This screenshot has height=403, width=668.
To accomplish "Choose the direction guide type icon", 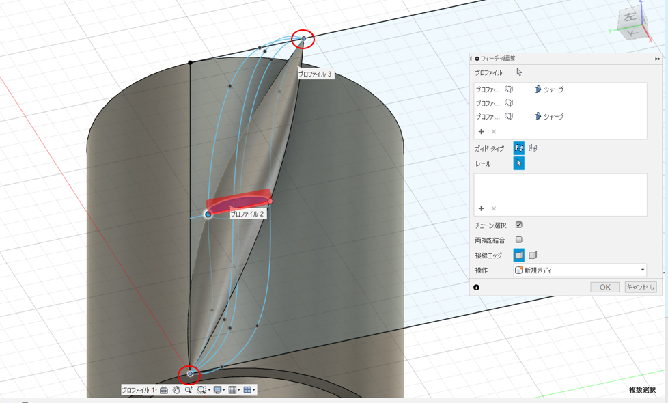I will (519, 148).
